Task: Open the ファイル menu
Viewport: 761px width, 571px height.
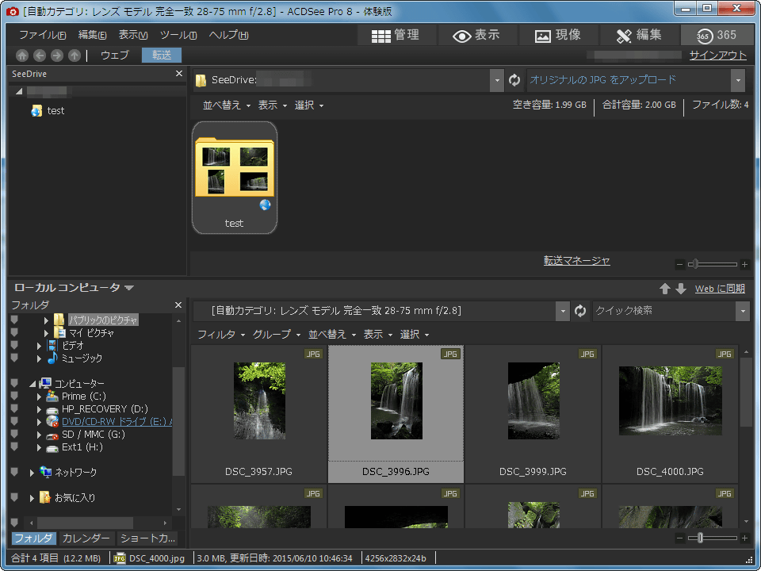Action: coord(42,35)
